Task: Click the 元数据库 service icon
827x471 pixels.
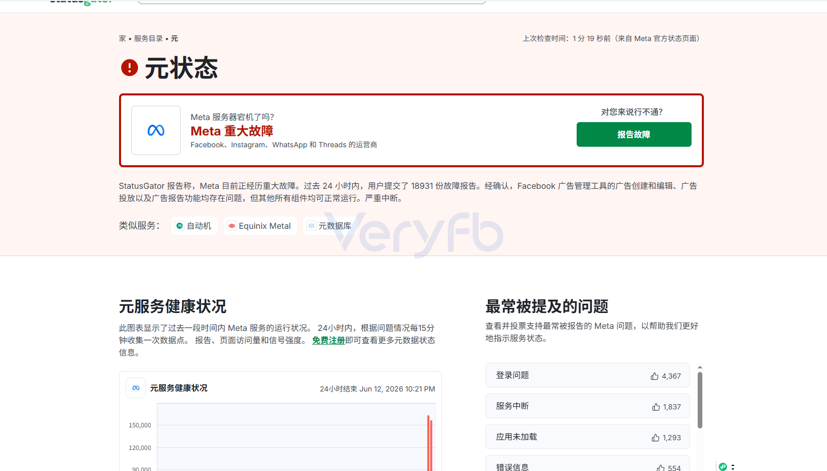Action: [x=311, y=226]
